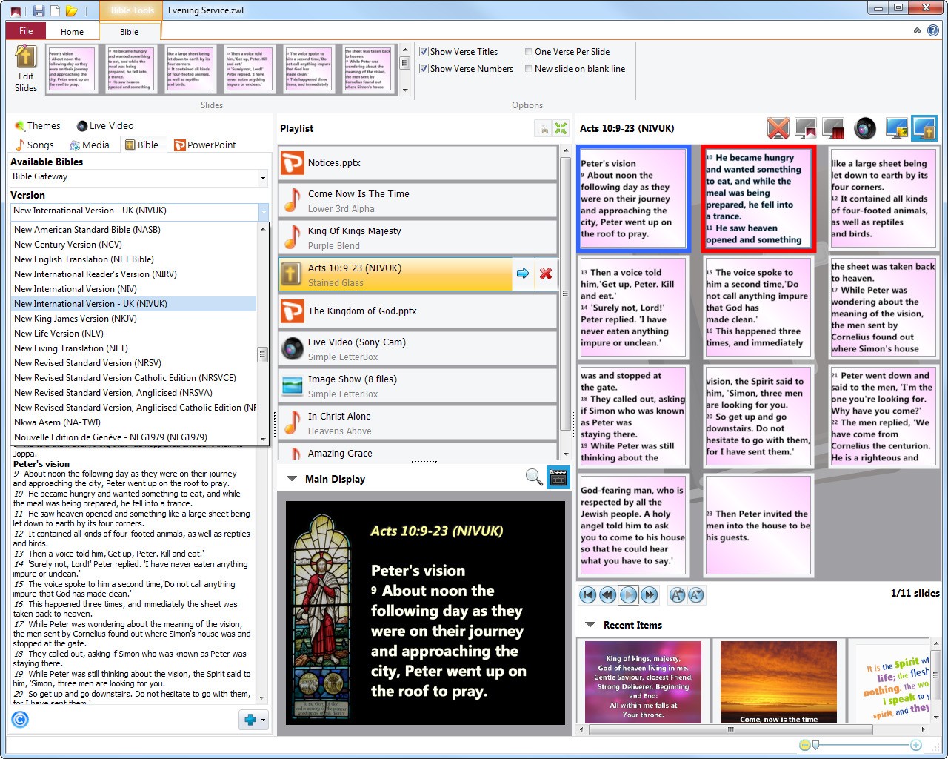Click the Save icon in the title bar
Image resolution: width=948 pixels, height=759 pixels.
pyautogui.click(x=39, y=10)
